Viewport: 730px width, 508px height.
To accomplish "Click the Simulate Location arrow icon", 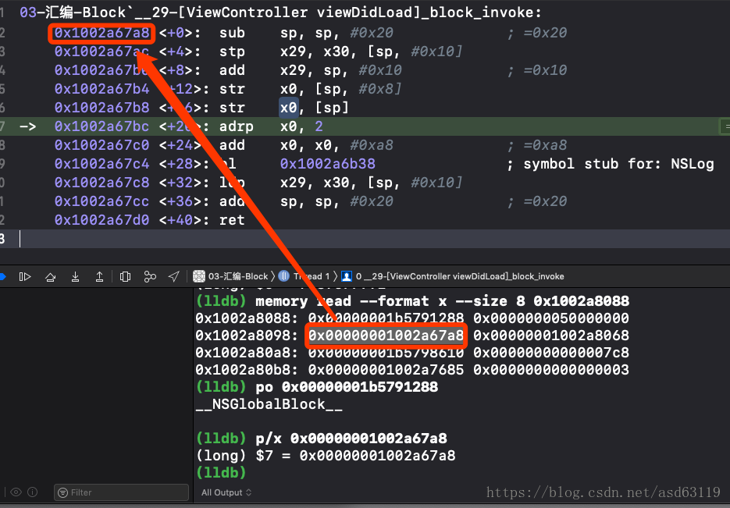I will (x=173, y=277).
